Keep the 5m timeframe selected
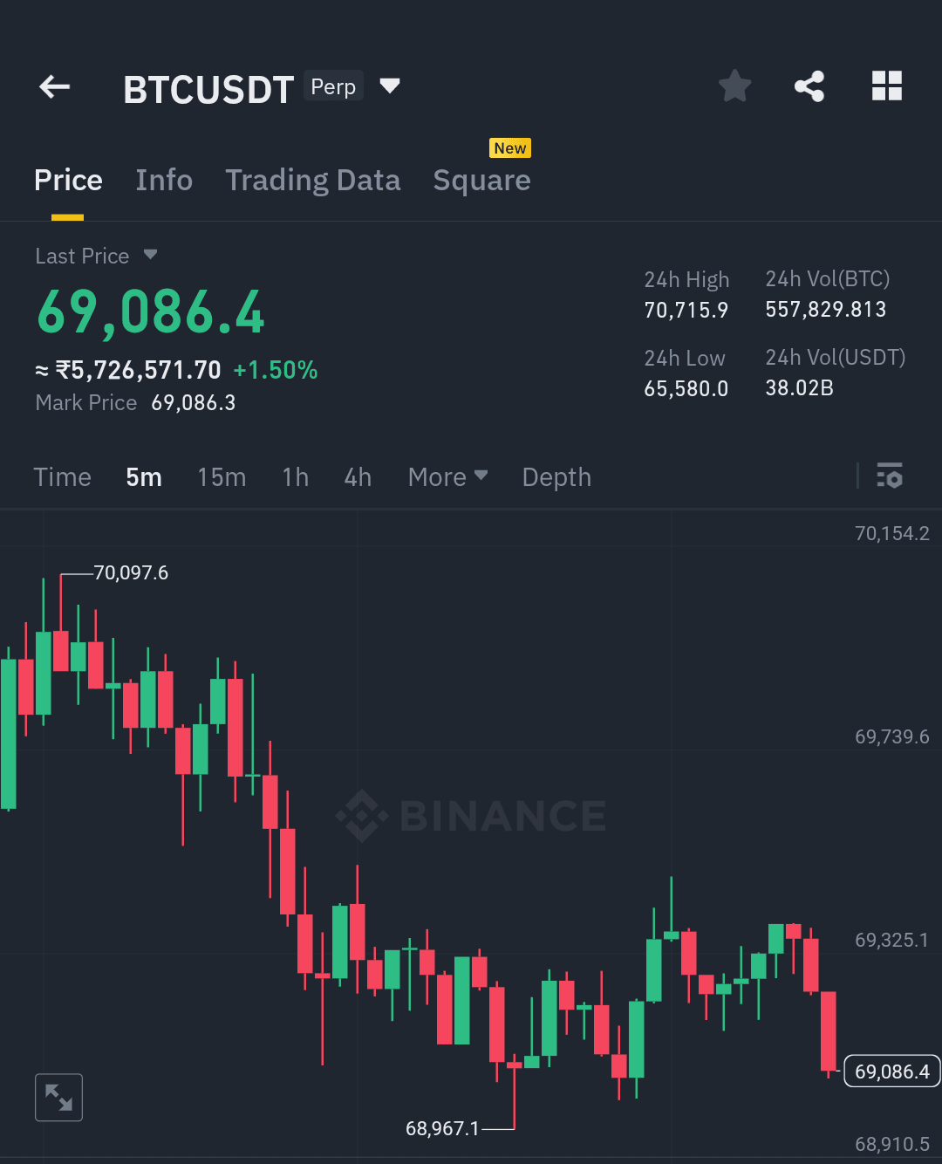This screenshot has width=942, height=1164. pyautogui.click(x=143, y=476)
